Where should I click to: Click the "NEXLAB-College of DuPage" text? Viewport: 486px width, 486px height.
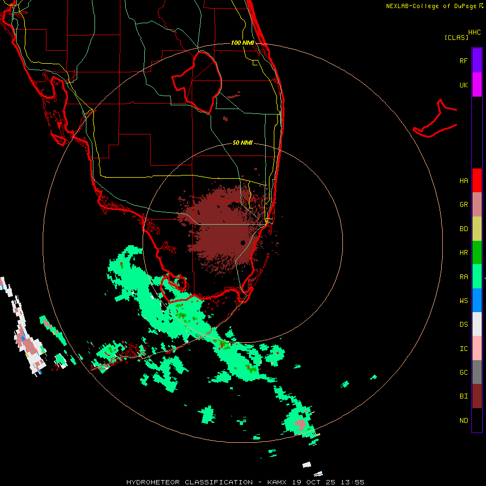tap(432, 6)
